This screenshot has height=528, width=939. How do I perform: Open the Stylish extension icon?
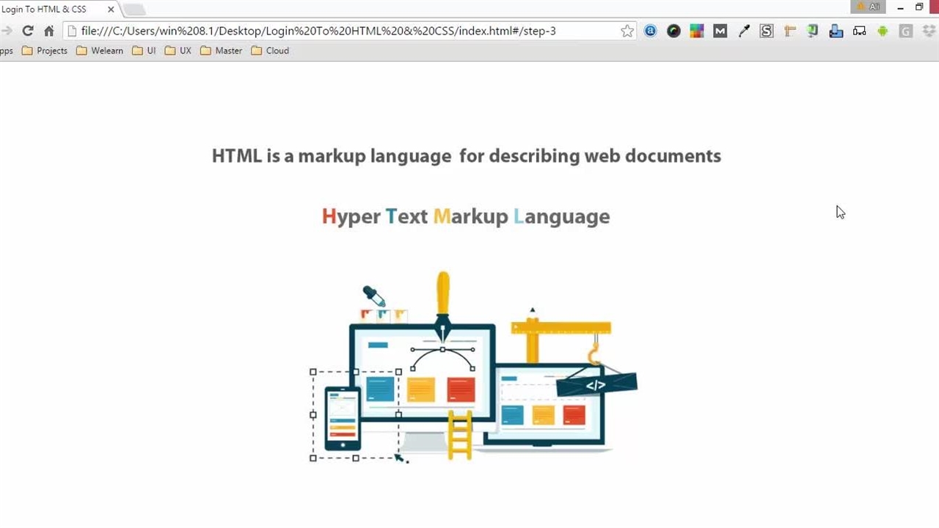click(x=766, y=31)
